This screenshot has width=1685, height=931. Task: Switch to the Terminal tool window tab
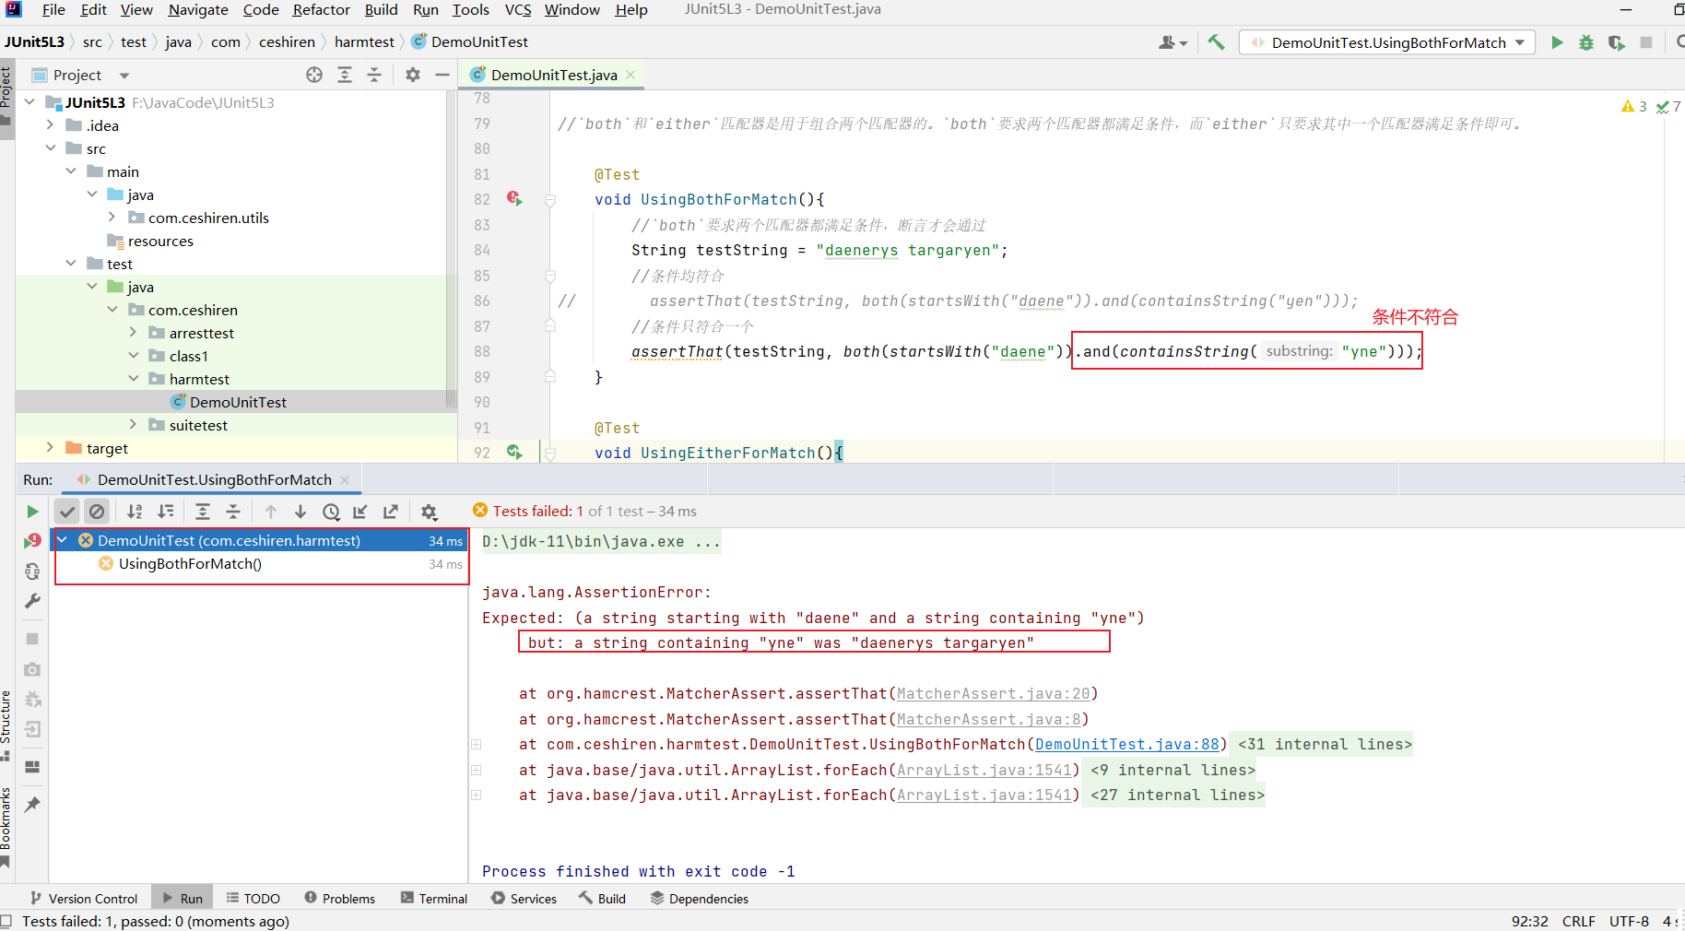pos(434,899)
